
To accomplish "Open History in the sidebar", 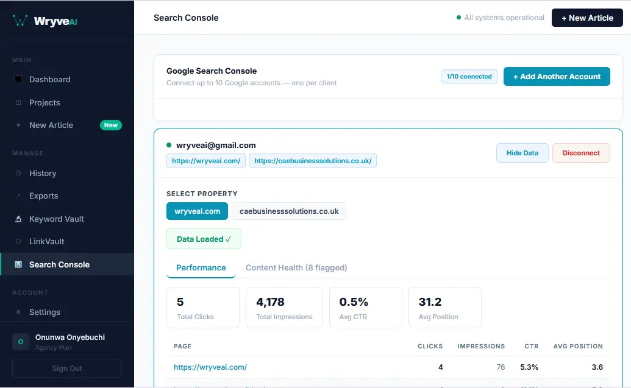I will (67, 174).
